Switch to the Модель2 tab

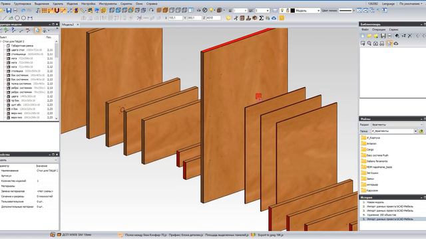click(68, 25)
